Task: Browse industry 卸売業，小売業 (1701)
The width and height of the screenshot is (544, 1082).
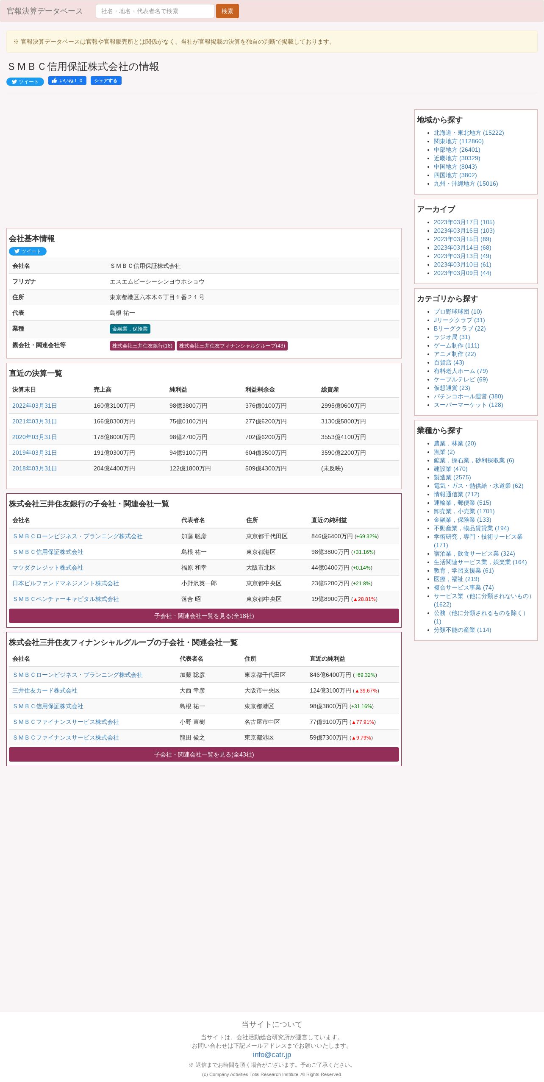Action: click(x=464, y=511)
